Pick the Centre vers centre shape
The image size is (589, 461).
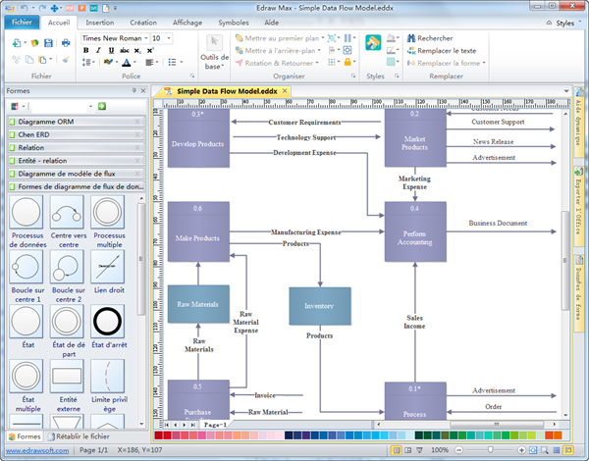point(67,213)
